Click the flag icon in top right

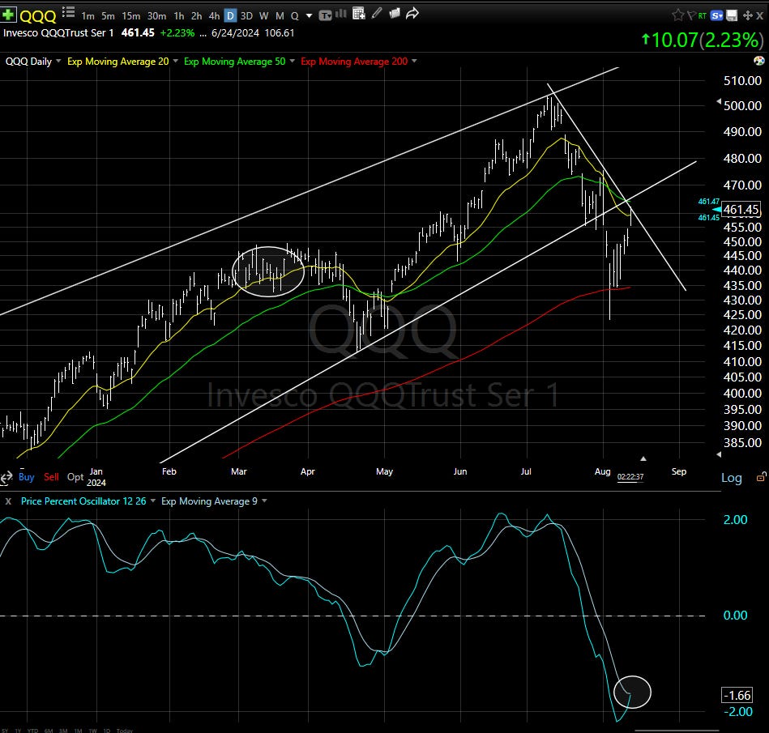pos(691,15)
